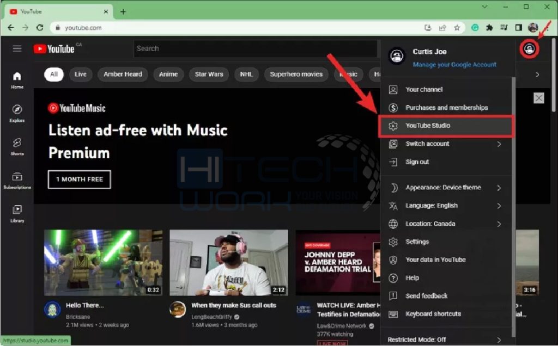Click When they make Sus call outs title
This screenshot has height=346, width=558.
(234, 305)
